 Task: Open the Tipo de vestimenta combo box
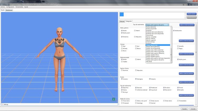coord(157,25)
